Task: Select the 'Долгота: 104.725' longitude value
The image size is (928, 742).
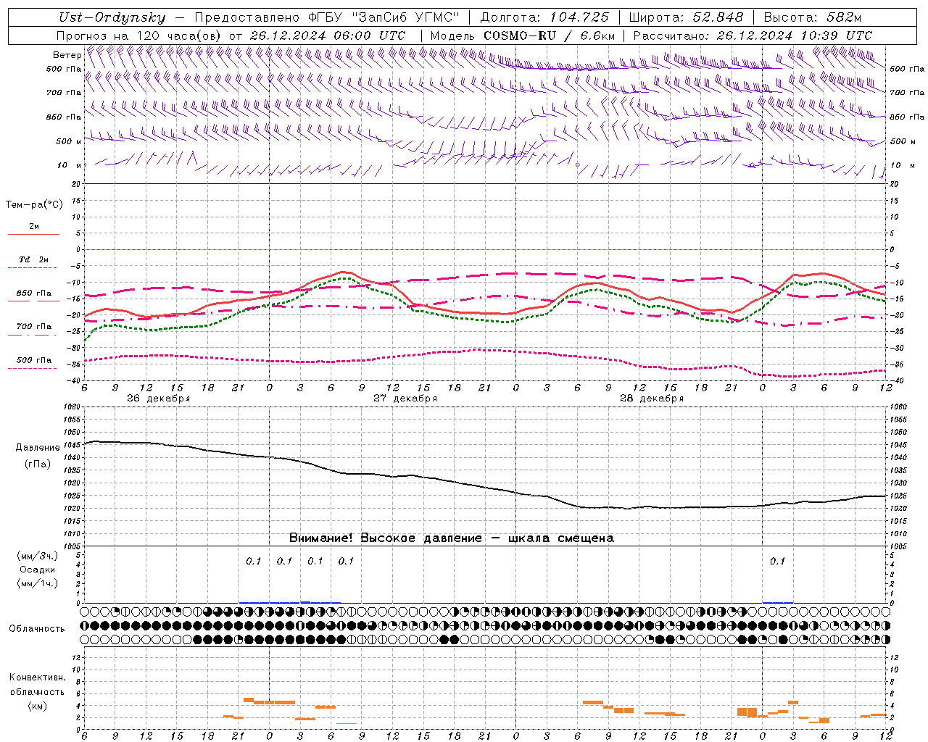Action: (x=544, y=17)
